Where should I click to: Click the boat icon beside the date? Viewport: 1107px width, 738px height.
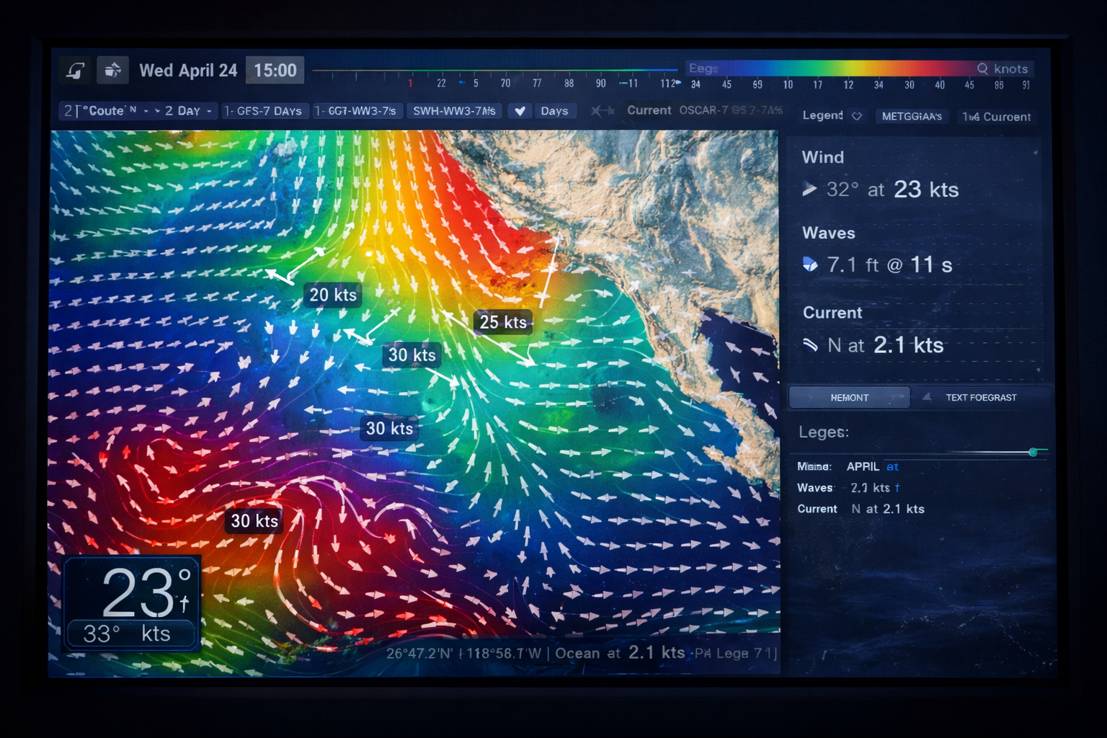[112, 71]
